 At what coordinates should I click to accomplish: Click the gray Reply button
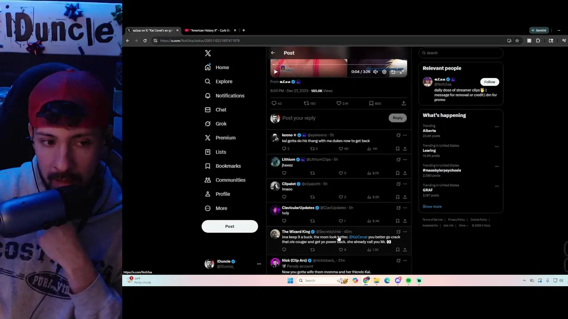(x=398, y=118)
